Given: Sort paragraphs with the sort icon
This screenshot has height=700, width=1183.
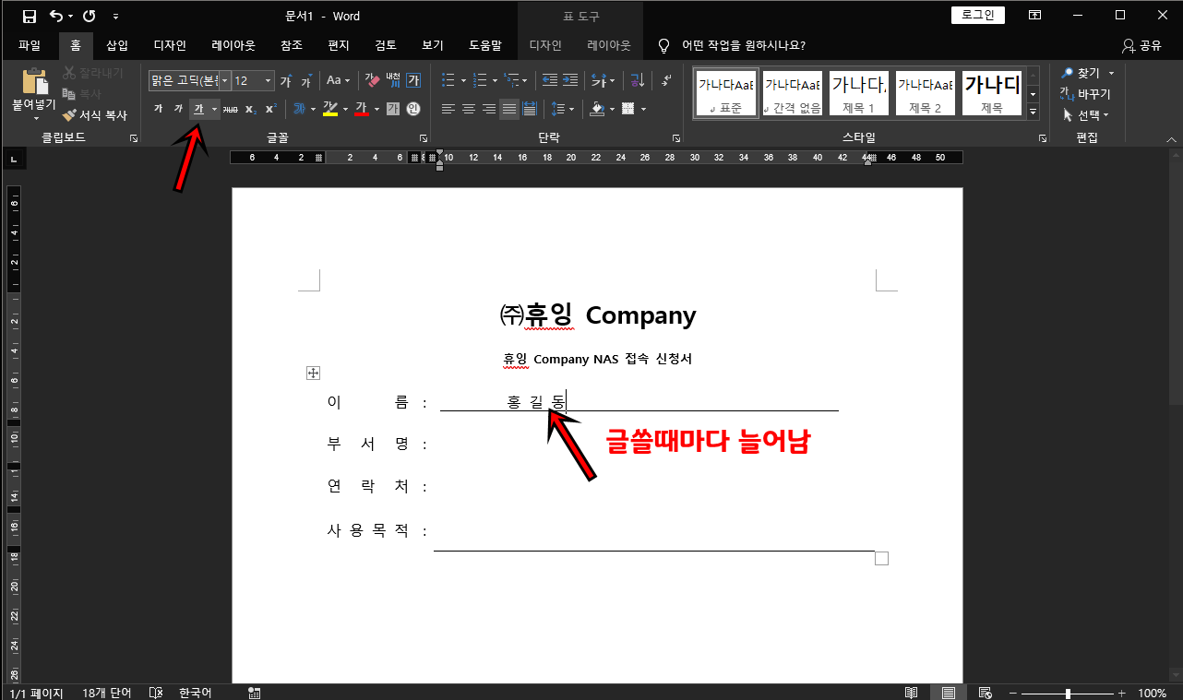Looking at the screenshot, I should (637, 80).
